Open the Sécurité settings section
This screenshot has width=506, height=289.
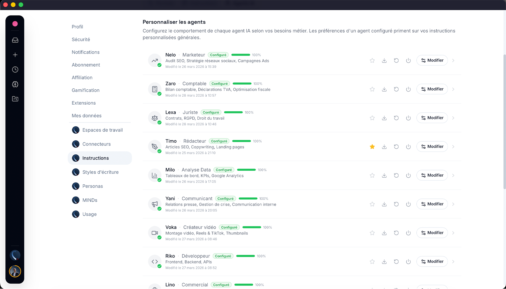tap(81, 40)
